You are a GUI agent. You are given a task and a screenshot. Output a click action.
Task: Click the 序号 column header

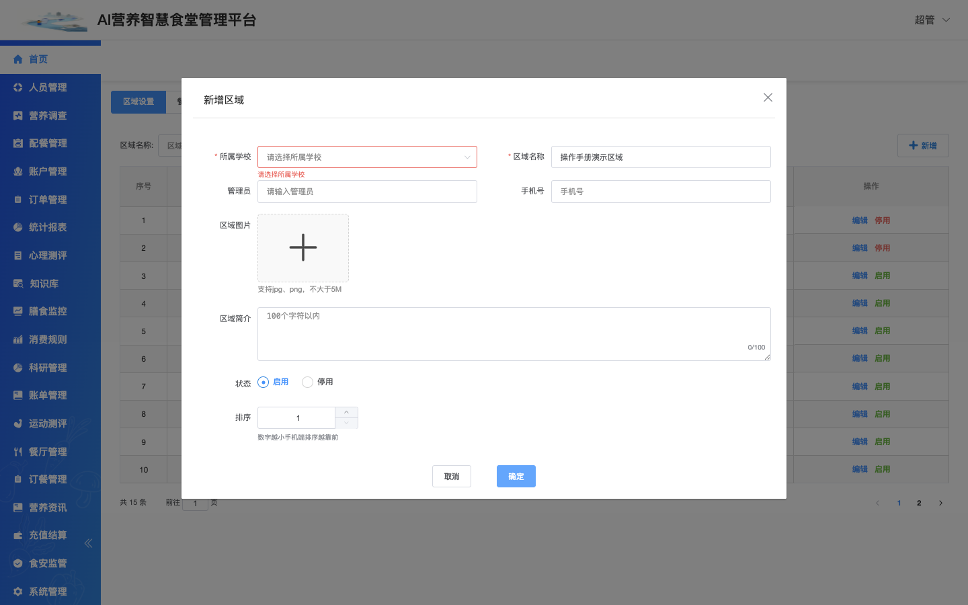click(143, 186)
